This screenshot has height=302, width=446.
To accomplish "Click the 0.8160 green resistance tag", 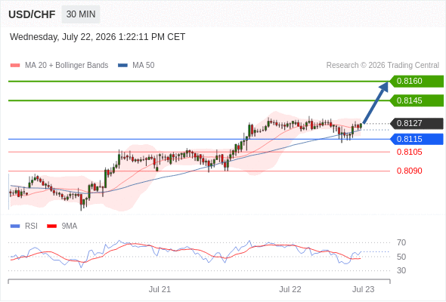I will point(417,82).
